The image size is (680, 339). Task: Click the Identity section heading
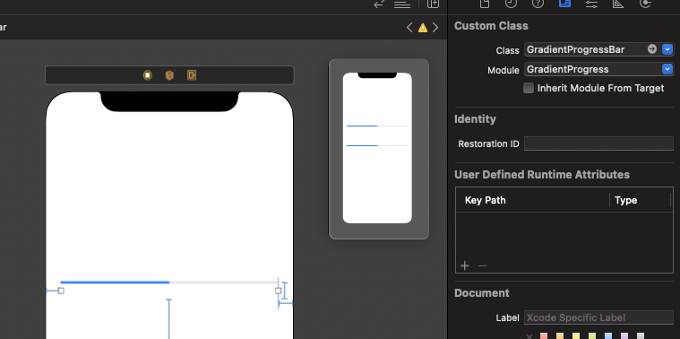[x=475, y=119]
